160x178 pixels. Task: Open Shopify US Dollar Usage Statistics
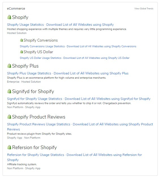click(40, 58)
